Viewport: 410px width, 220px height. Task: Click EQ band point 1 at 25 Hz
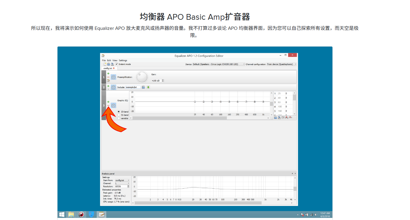pyautogui.click(x=195, y=101)
